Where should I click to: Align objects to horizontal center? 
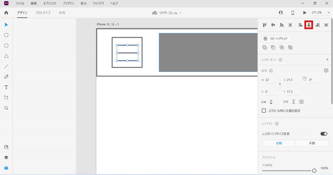(309, 25)
